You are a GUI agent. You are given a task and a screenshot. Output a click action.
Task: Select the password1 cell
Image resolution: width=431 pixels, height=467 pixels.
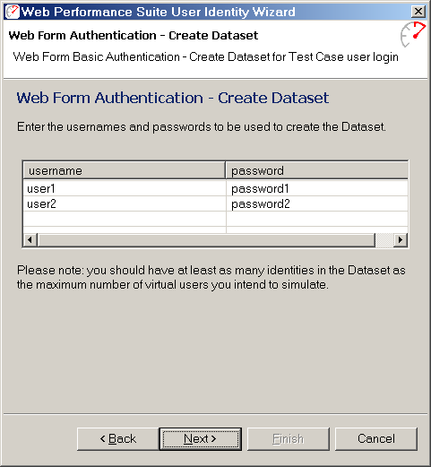click(x=317, y=188)
